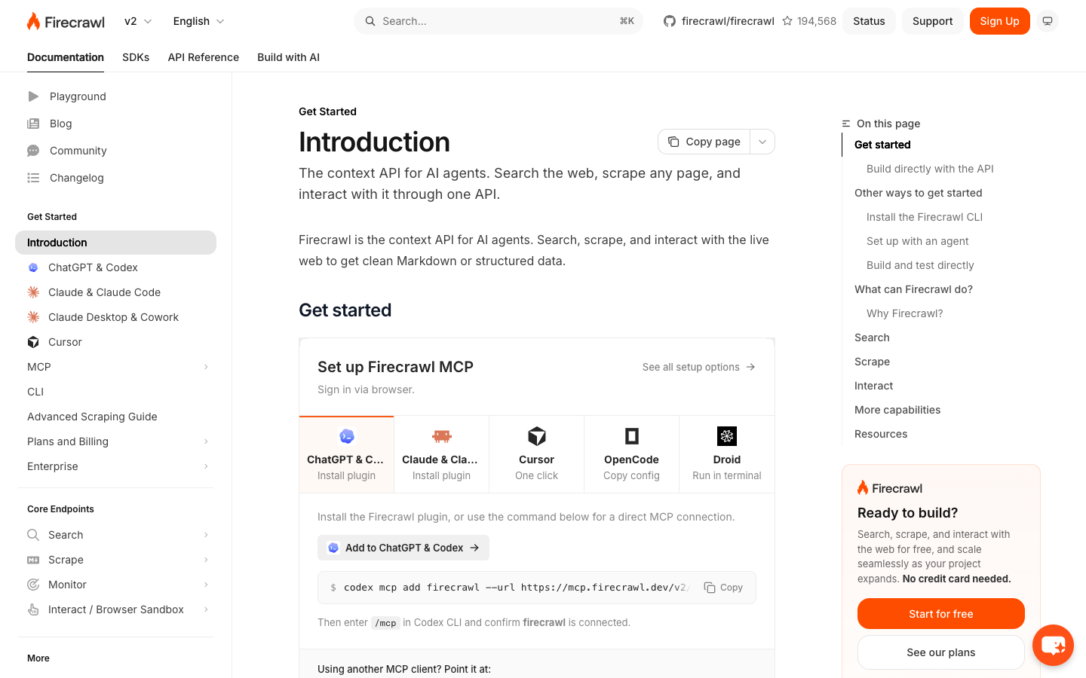Open the chat support bubble
The height and width of the screenshot is (678, 1086).
point(1053,645)
